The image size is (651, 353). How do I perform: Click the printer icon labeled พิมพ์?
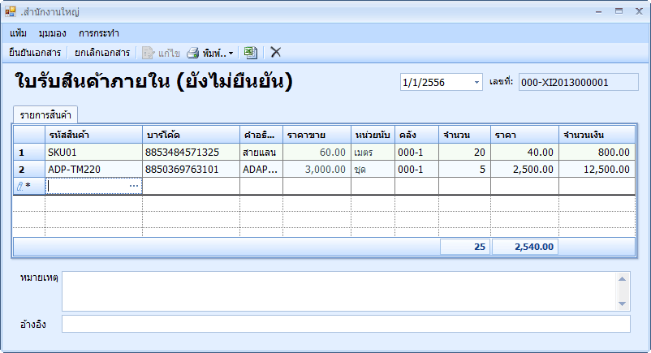tap(193, 53)
